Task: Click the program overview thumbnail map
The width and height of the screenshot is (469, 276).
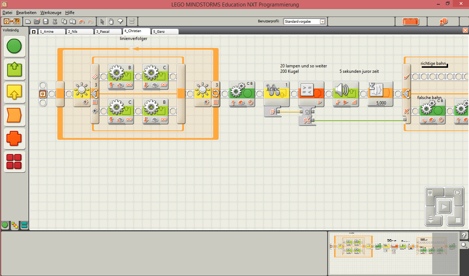Action: (394, 253)
